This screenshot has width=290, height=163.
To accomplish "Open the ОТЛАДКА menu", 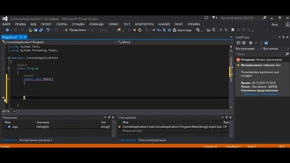I will 78,24.
